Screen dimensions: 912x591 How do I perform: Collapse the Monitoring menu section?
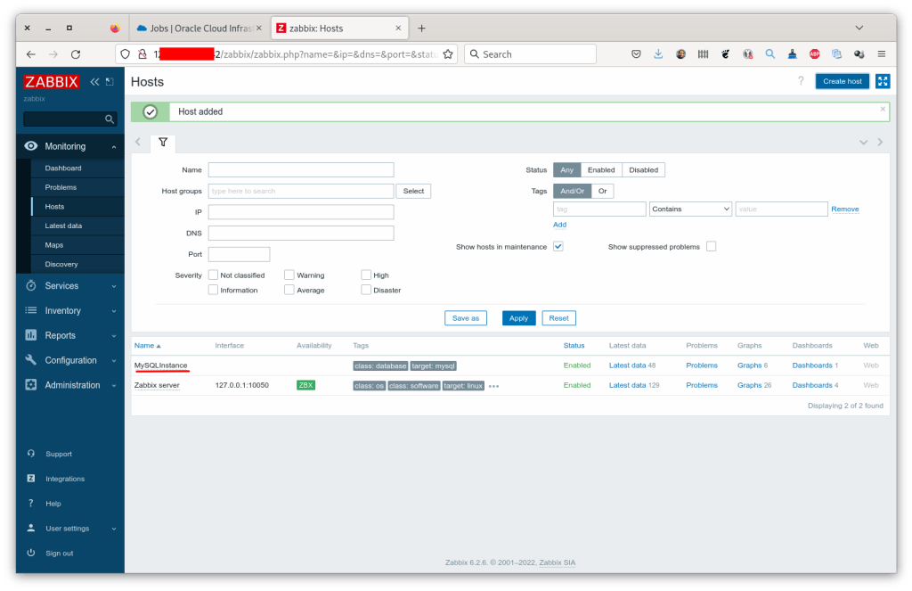tap(70, 146)
